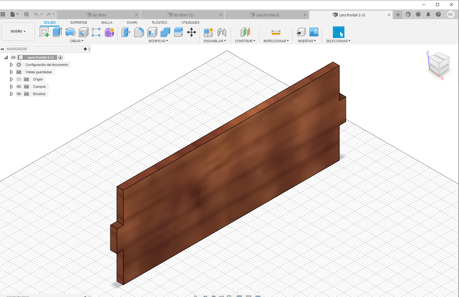Image resolution: width=459 pixels, height=297 pixels.
Task: Select the Insert Derive tool
Action: (301, 32)
